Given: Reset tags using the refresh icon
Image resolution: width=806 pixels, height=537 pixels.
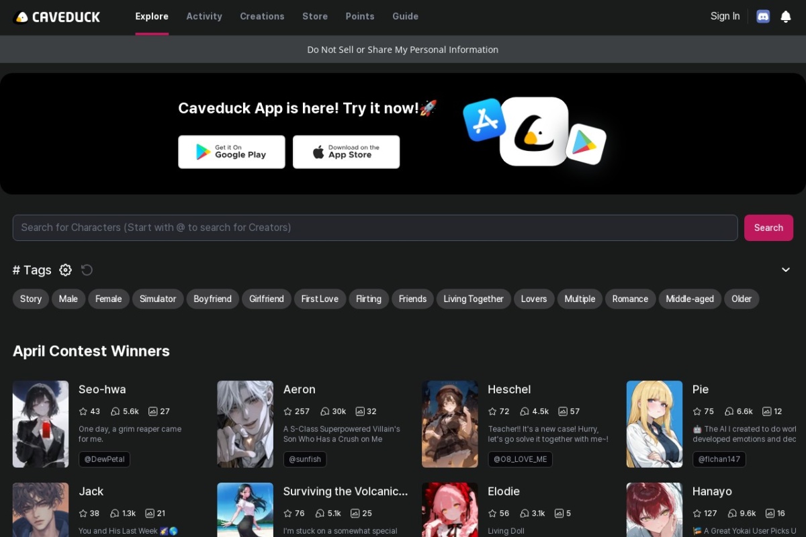Looking at the screenshot, I should click(87, 270).
